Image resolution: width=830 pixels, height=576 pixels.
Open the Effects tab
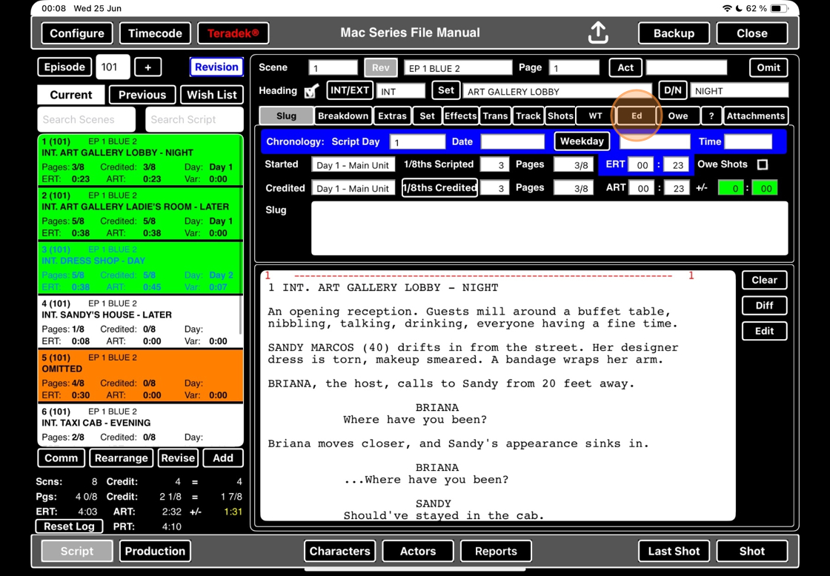[460, 115]
